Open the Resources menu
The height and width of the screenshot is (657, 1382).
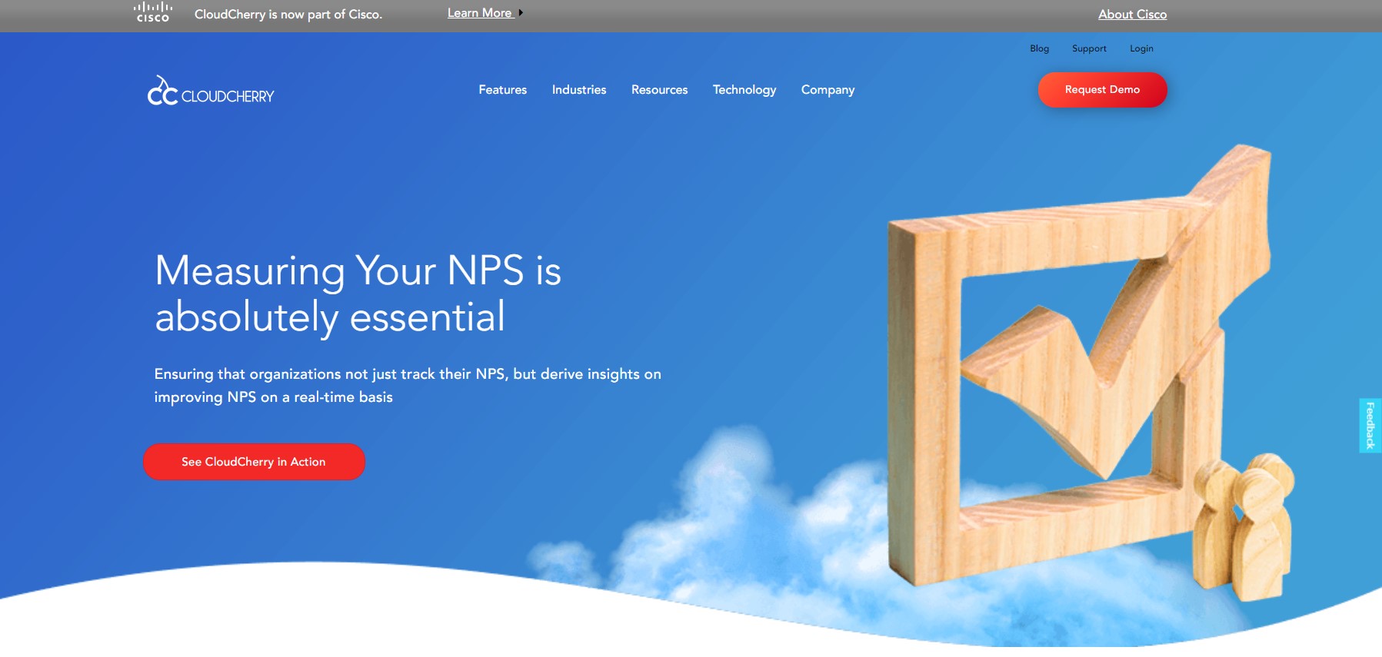coord(660,90)
